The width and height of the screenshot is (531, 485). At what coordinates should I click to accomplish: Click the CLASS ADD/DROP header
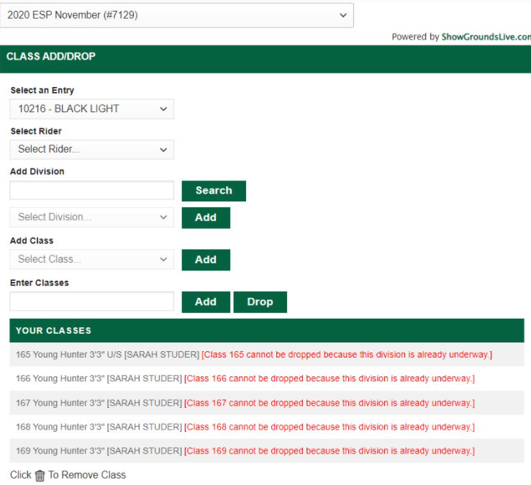(265, 59)
